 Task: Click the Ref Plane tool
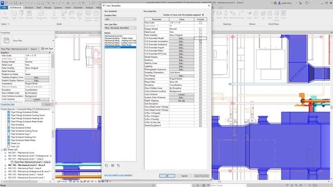pos(276,16)
